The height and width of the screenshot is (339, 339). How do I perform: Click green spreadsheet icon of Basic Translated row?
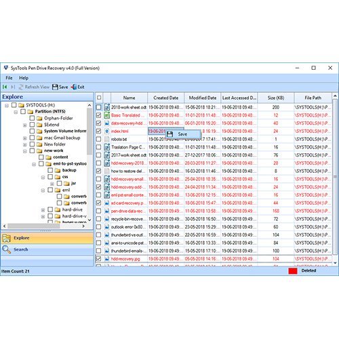pos(106,115)
